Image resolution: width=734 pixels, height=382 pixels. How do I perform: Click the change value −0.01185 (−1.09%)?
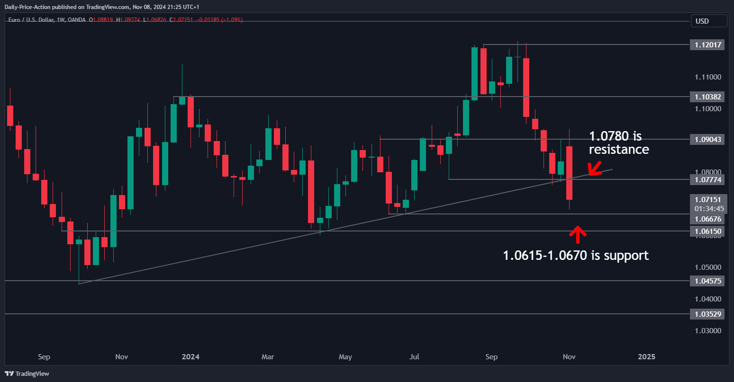pos(220,20)
